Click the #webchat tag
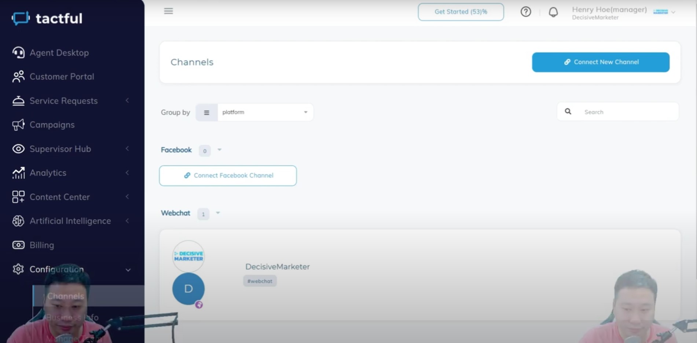The height and width of the screenshot is (343, 697). point(260,281)
